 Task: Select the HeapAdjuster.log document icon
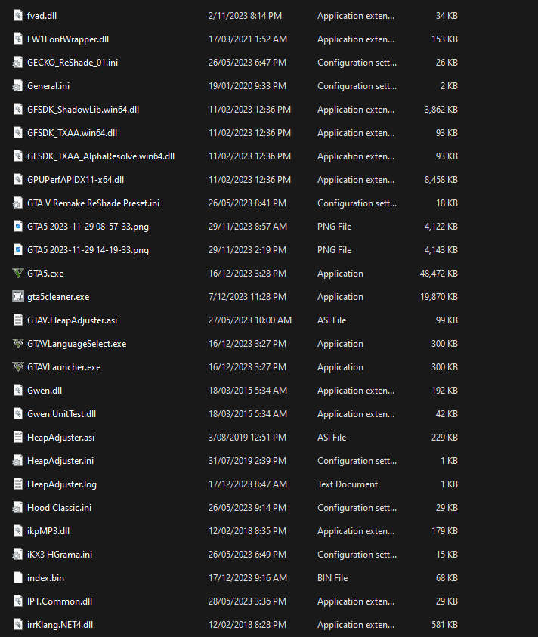click(x=19, y=484)
